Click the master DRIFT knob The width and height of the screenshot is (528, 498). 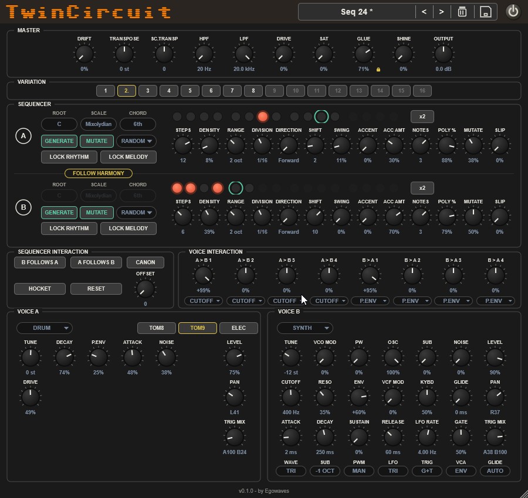[84, 54]
